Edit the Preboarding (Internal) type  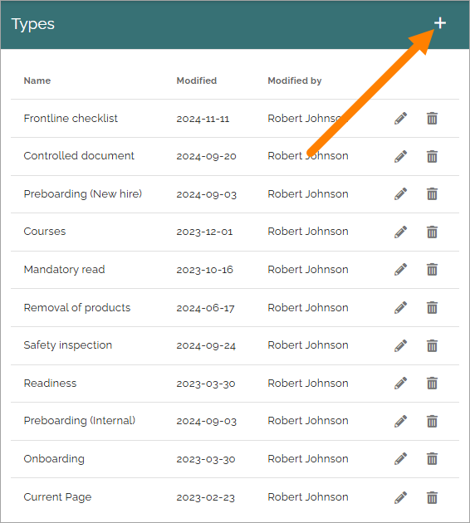click(400, 421)
